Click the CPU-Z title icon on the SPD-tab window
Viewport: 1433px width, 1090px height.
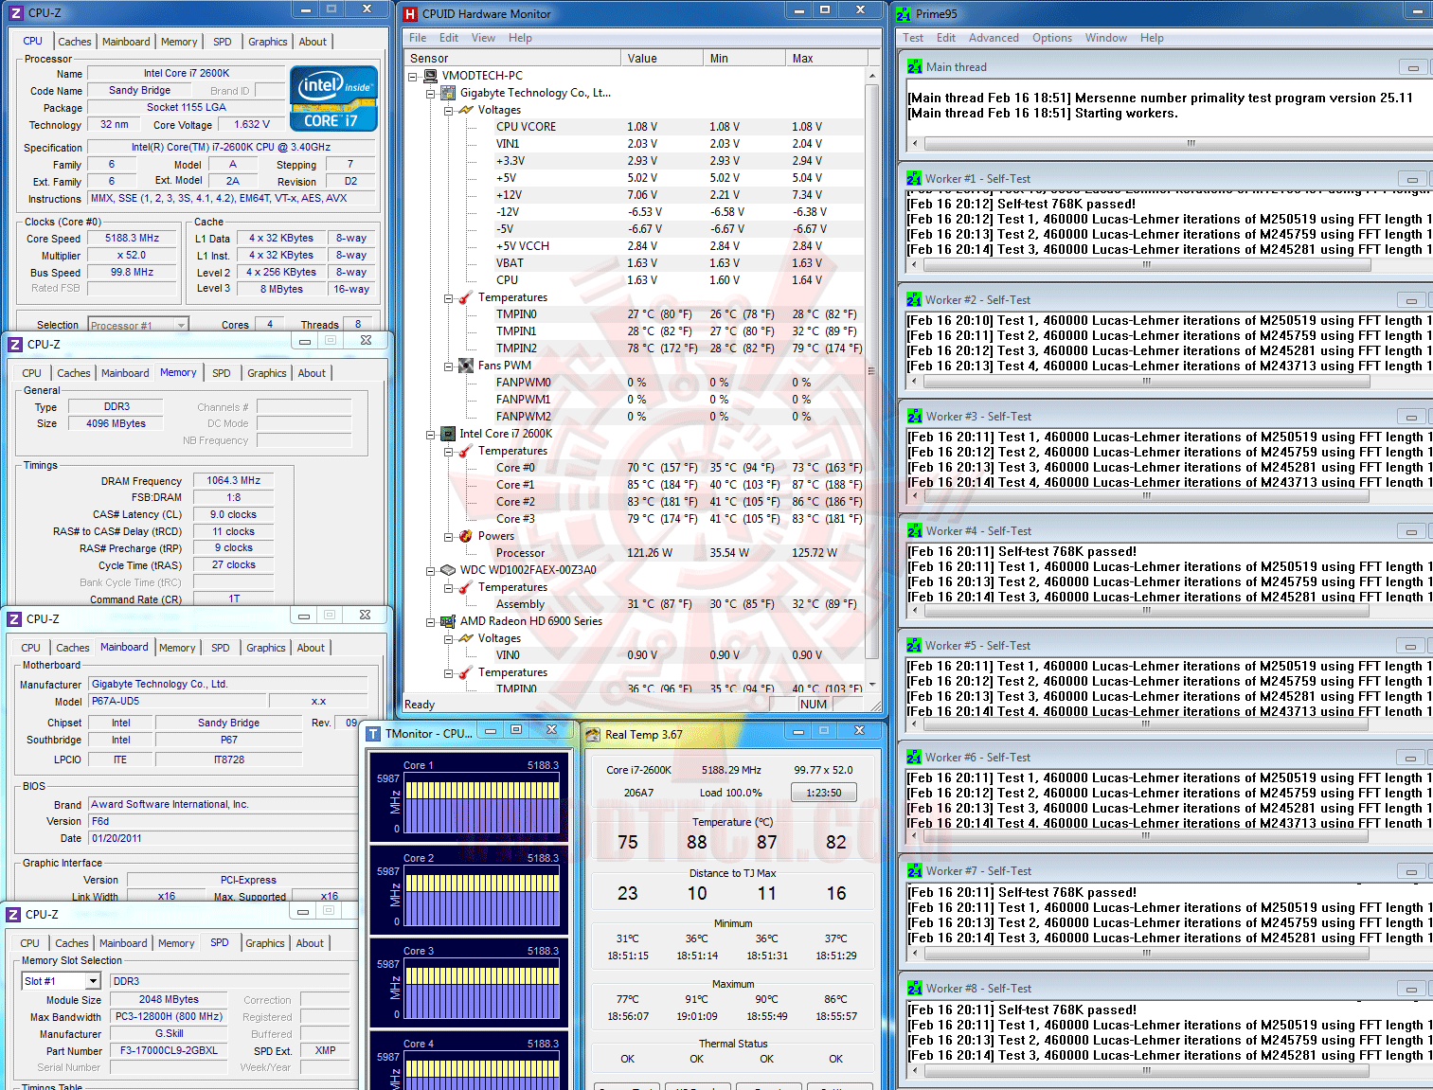(x=13, y=915)
